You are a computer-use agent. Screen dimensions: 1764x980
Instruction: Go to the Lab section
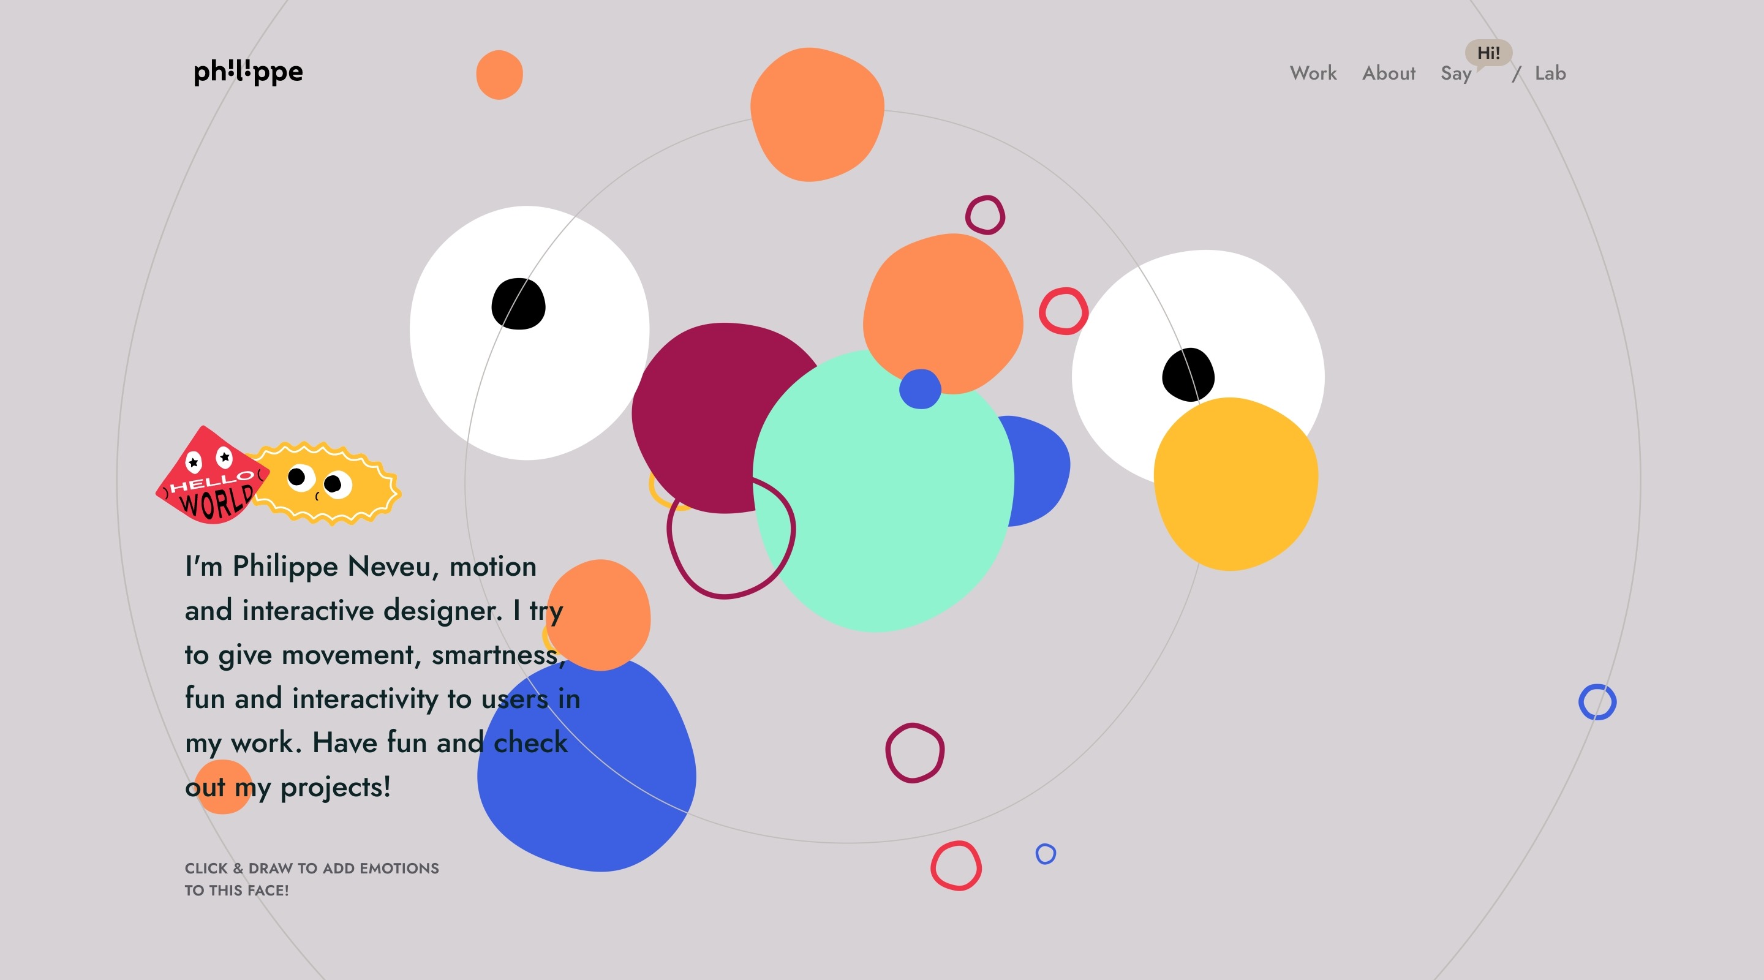click(1550, 73)
